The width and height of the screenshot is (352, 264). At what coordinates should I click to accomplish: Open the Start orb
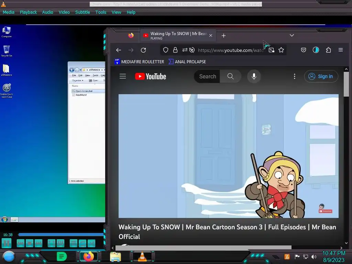9,256
